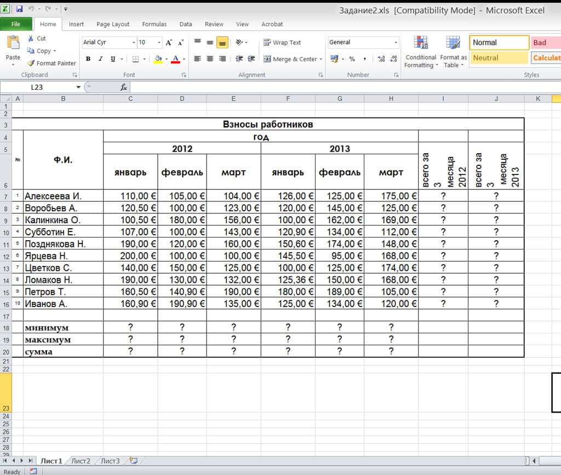Open the Formulas ribbon tab
Viewport: 561px width, 475px height.
154,24
